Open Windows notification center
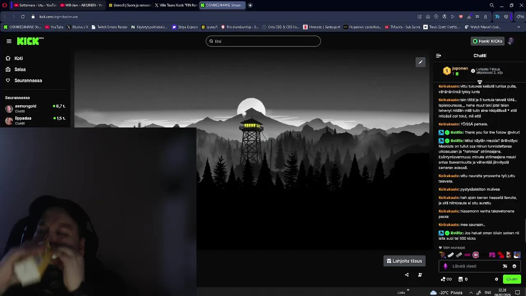The height and width of the screenshot is (296, 526). [518, 293]
